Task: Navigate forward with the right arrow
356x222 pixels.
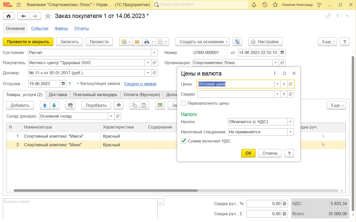Action: tap(35, 16)
